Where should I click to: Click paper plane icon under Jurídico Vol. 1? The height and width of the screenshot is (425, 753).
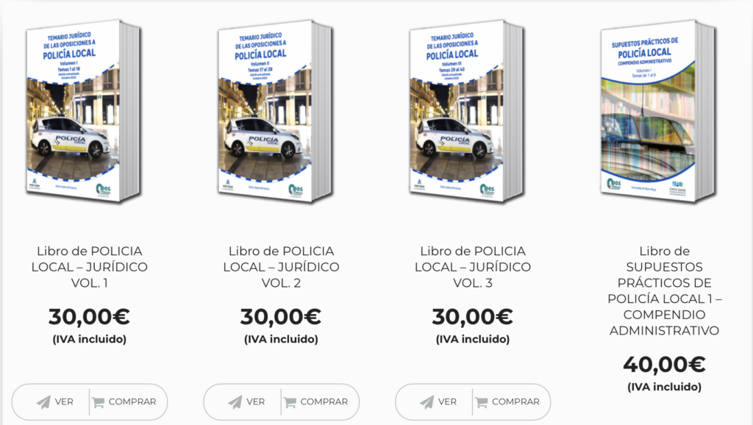pos(43,402)
